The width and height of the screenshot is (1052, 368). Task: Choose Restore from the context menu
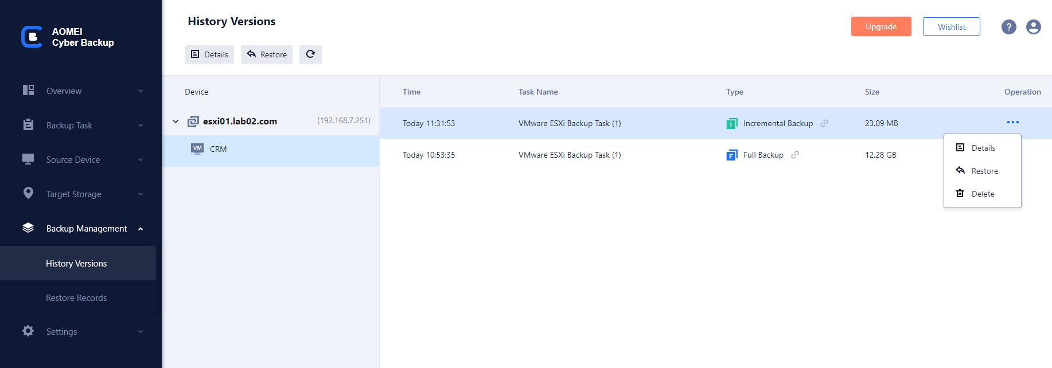click(x=983, y=171)
